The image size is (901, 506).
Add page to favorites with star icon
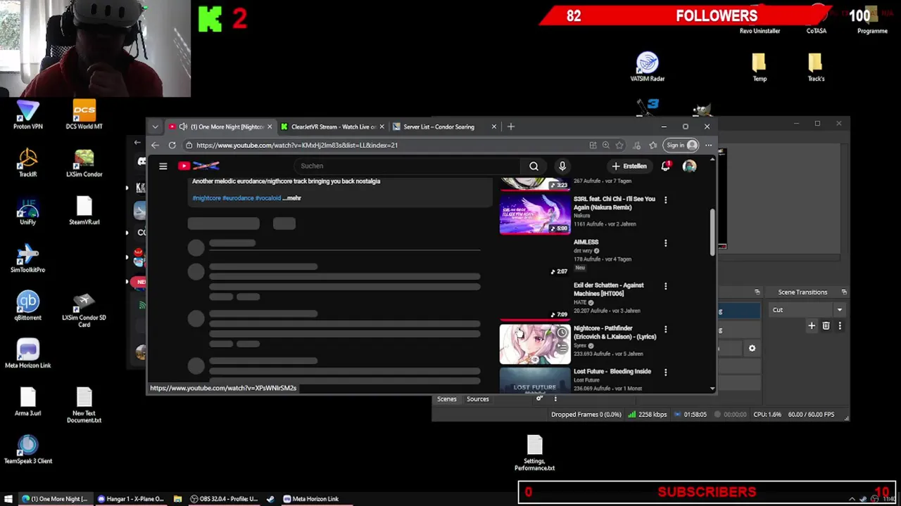click(x=619, y=145)
